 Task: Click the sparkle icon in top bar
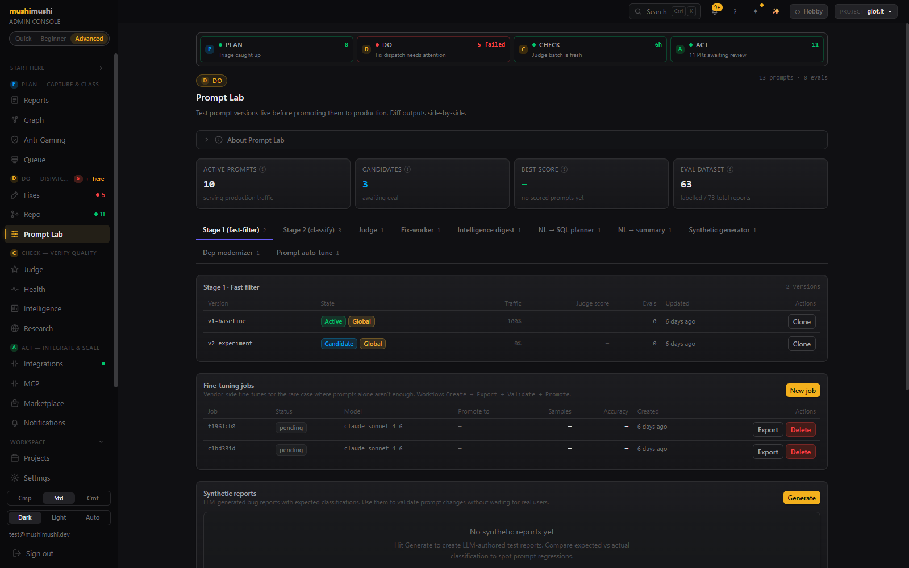[x=756, y=11]
